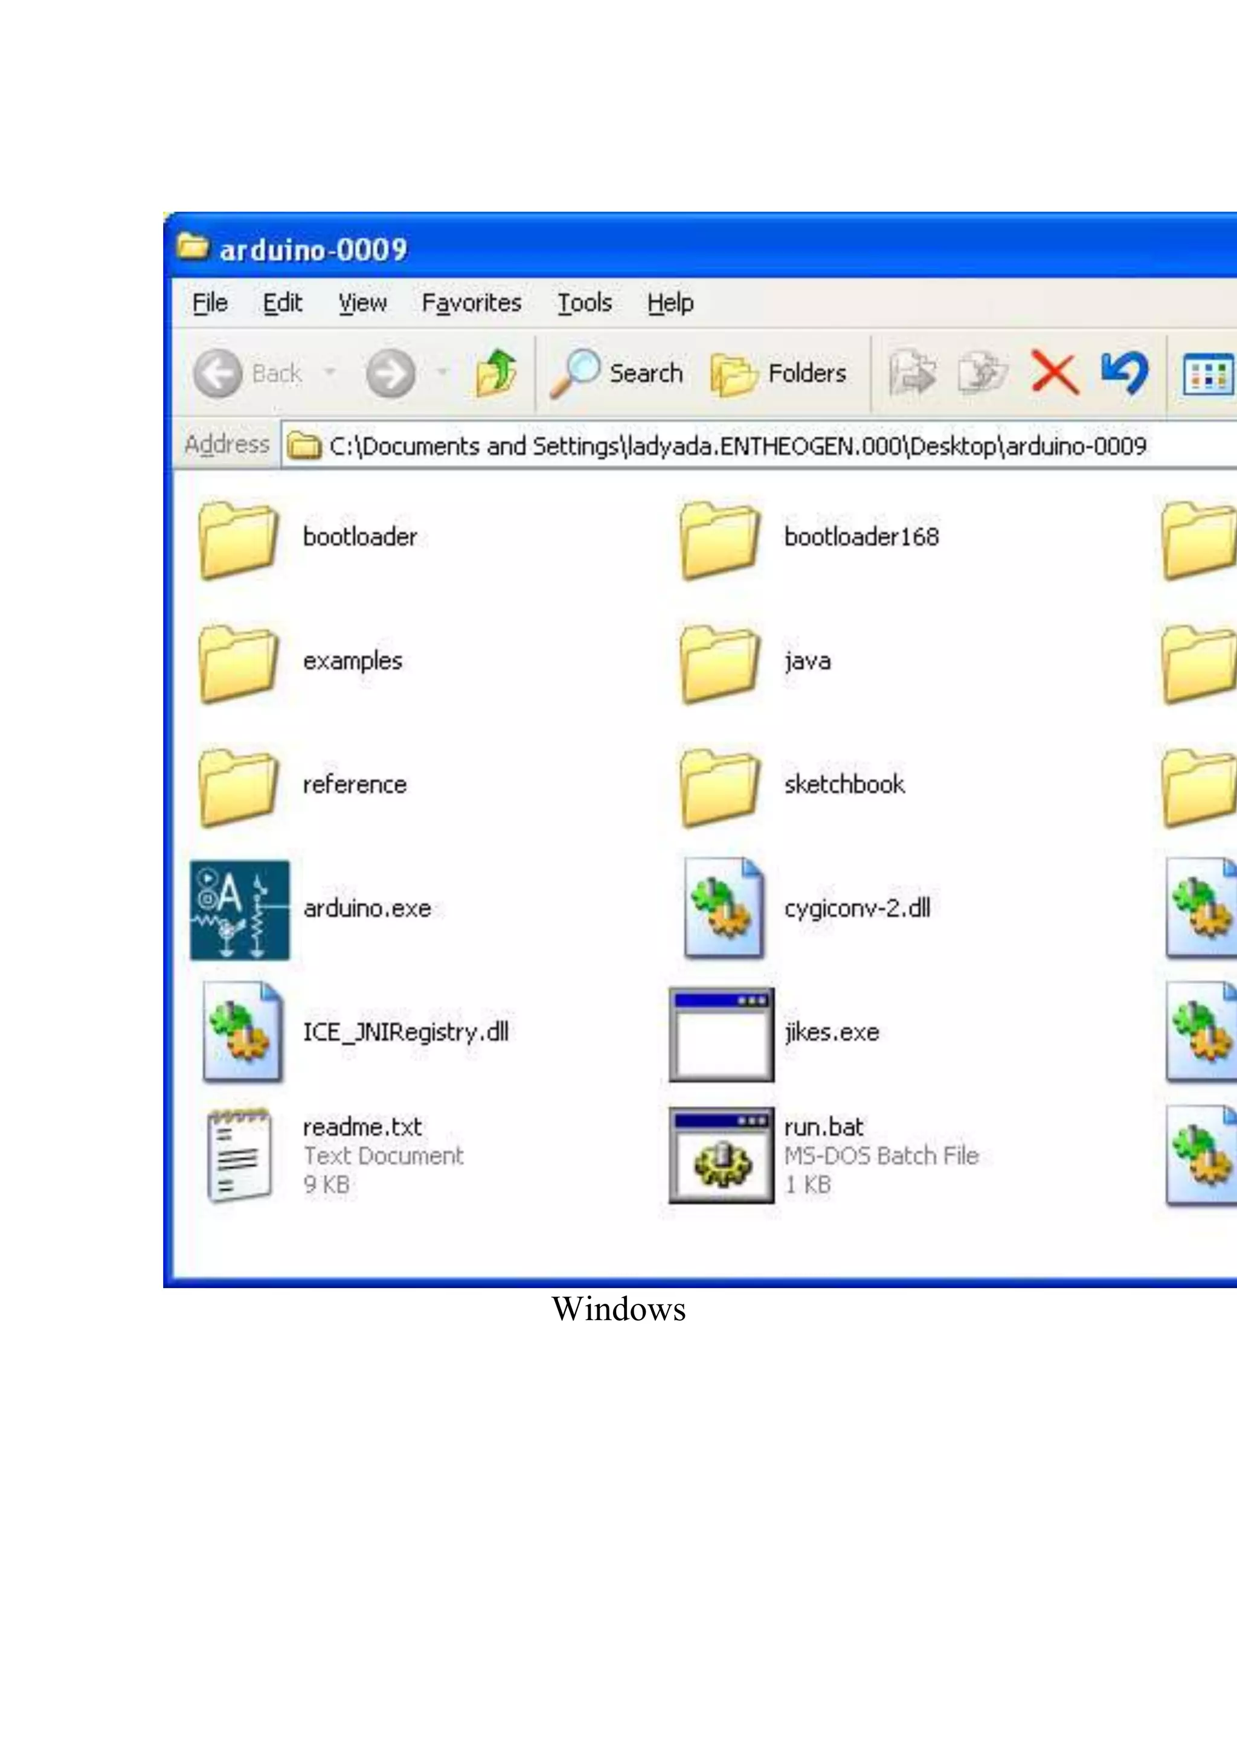Click the Move To toolbar icon

point(912,373)
